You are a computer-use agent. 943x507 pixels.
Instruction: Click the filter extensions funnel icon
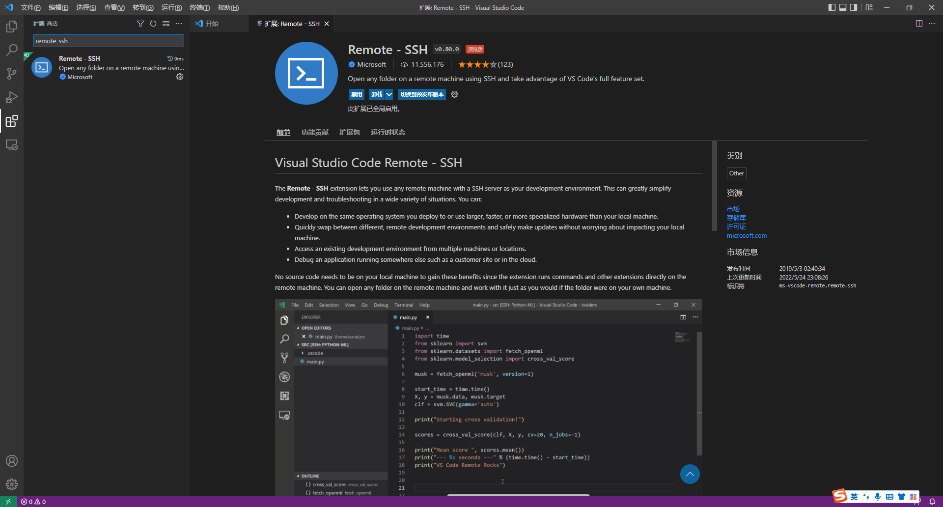click(x=140, y=24)
